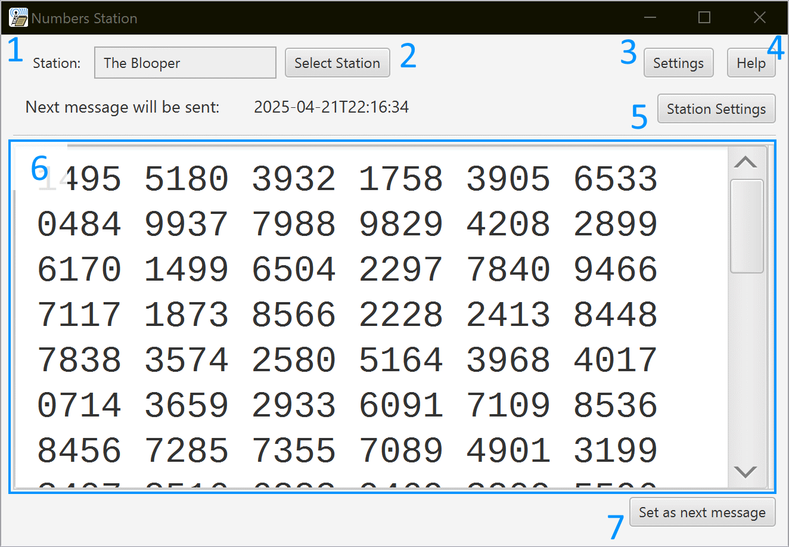Close the Numbers Station window
The width and height of the screenshot is (789, 547).
759,18
